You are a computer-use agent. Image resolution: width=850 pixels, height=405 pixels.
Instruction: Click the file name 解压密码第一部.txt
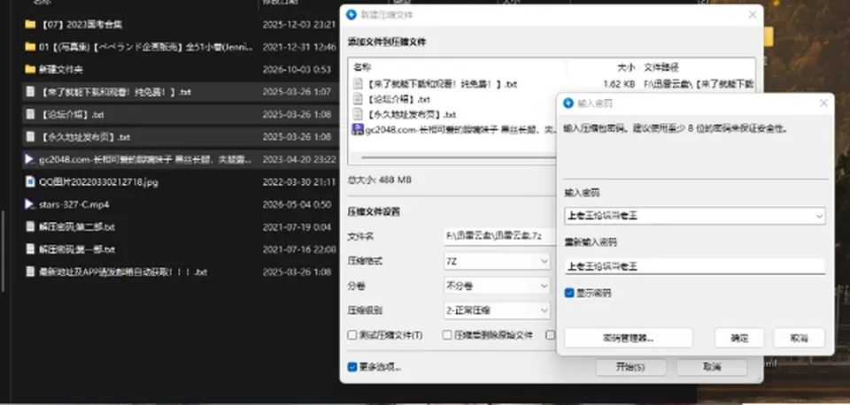pyautogui.click(x=77, y=249)
